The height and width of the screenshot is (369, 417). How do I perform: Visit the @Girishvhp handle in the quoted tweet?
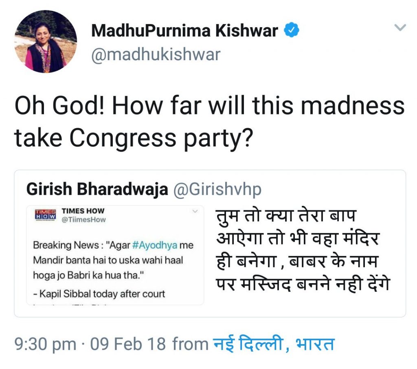[217, 190]
